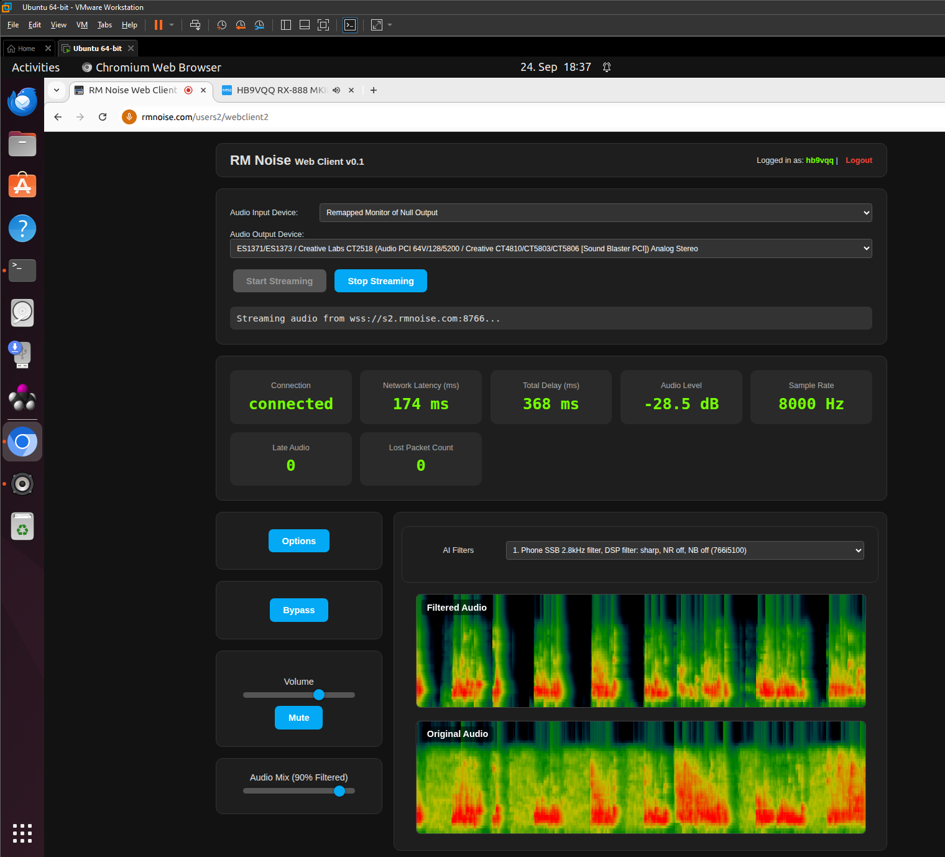Open the Terminal from the dock
Screen dimensions: 945x857
(22, 271)
